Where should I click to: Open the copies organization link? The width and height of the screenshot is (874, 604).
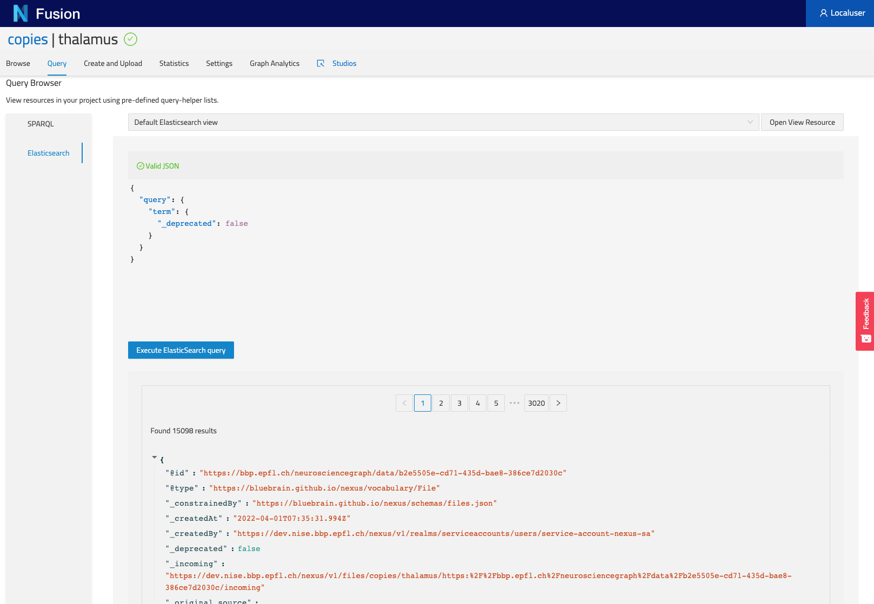click(x=28, y=39)
